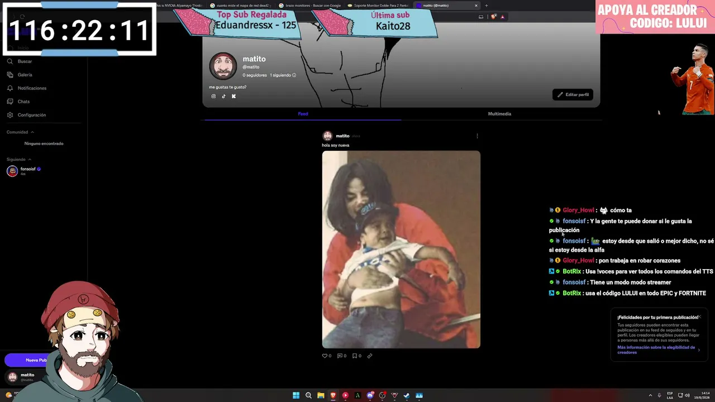
Task: Open the Instagram link on profile
Action: (x=213, y=96)
